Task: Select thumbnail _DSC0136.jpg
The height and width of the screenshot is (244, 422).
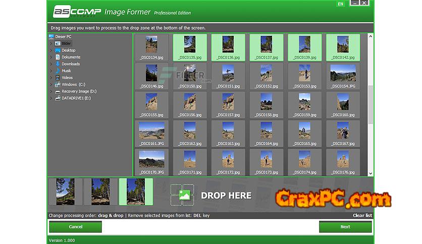Action: click(x=228, y=47)
